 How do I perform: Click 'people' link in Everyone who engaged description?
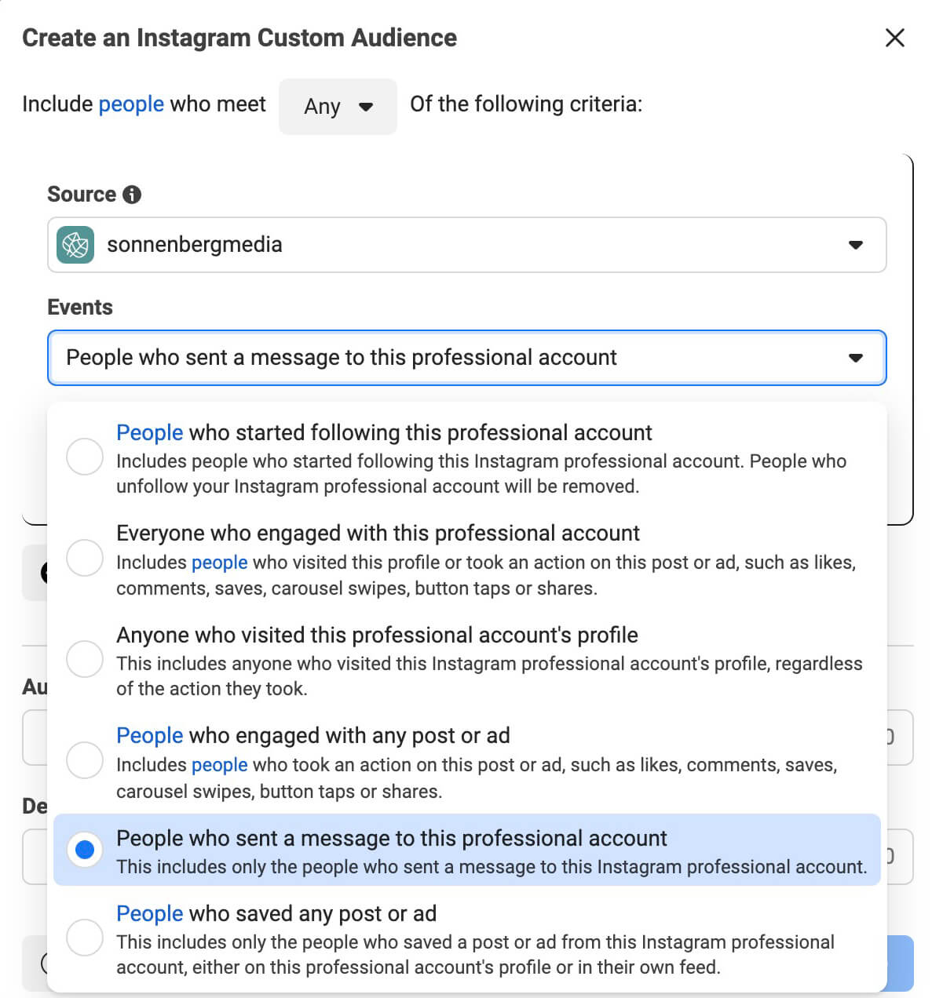(x=219, y=563)
